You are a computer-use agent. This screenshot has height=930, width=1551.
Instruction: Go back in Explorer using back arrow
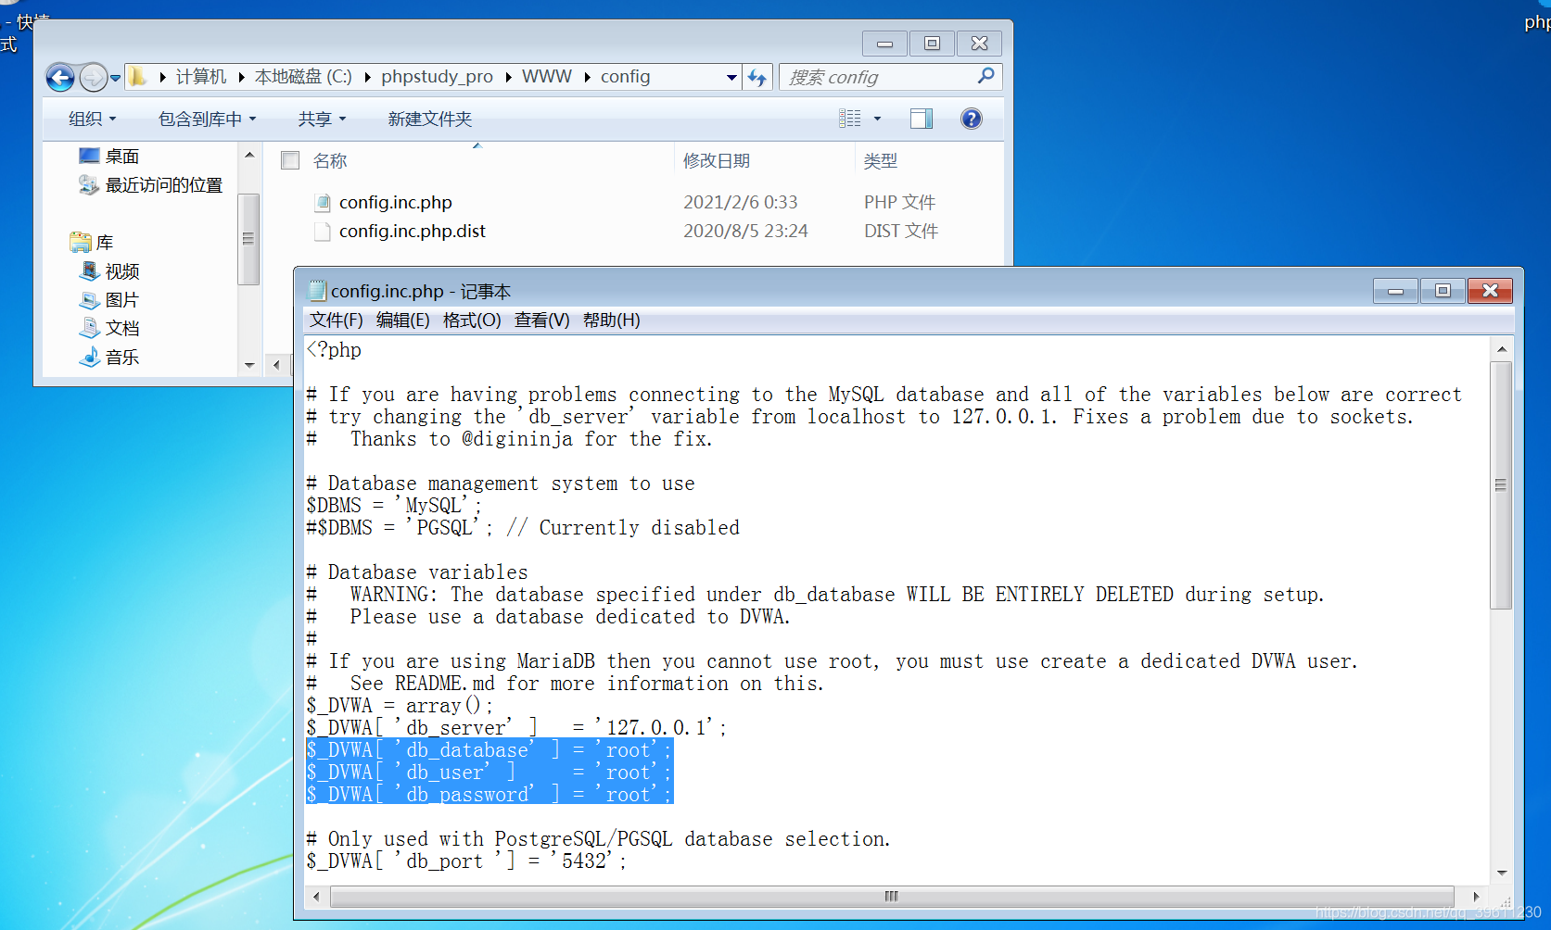click(60, 77)
